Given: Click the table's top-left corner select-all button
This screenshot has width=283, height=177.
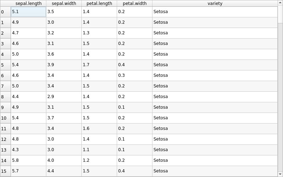Looking at the screenshot, I should [5, 4].
